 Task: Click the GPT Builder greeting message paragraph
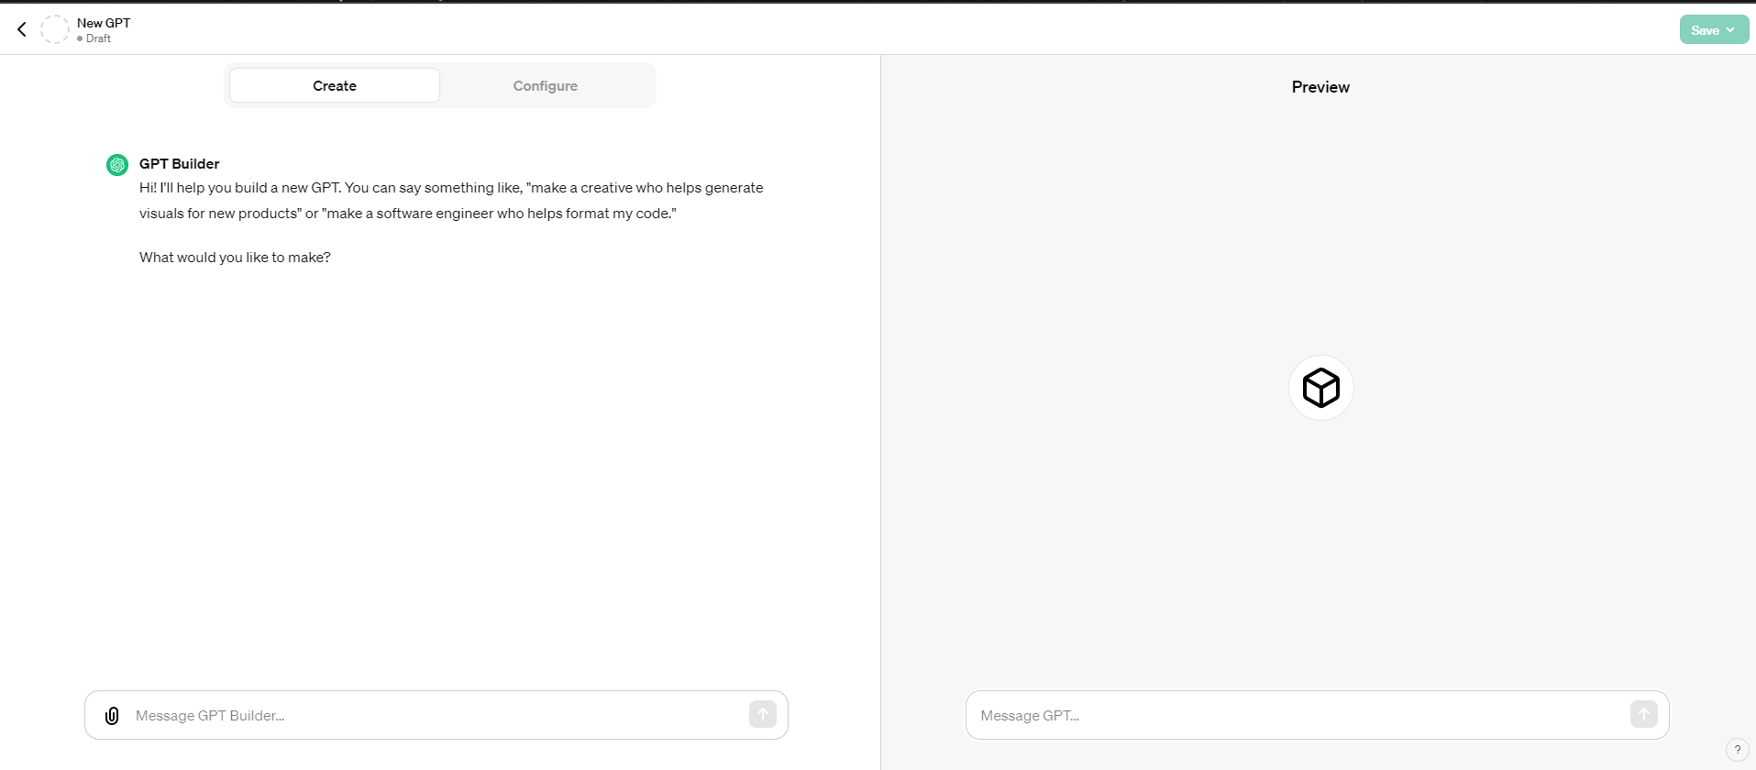tap(451, 201)
